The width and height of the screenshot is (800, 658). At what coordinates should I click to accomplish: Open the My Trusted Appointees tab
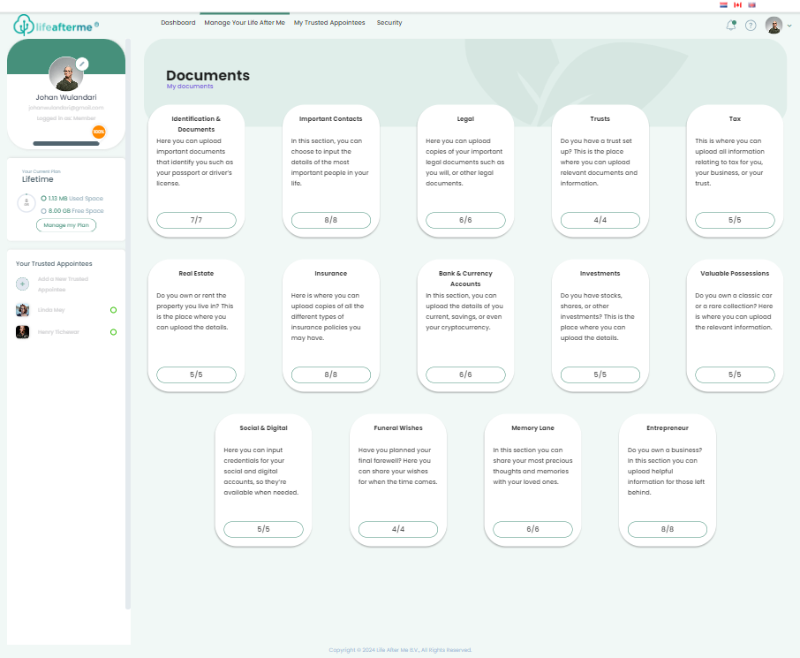click(329, 23)
